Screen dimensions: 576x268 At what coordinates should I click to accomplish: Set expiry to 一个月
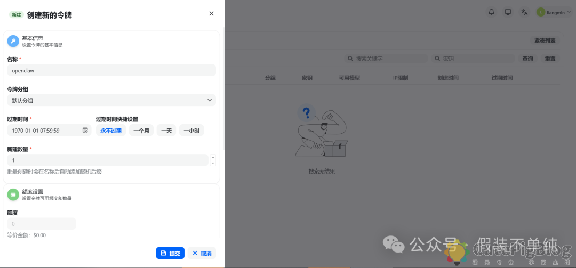141,131
